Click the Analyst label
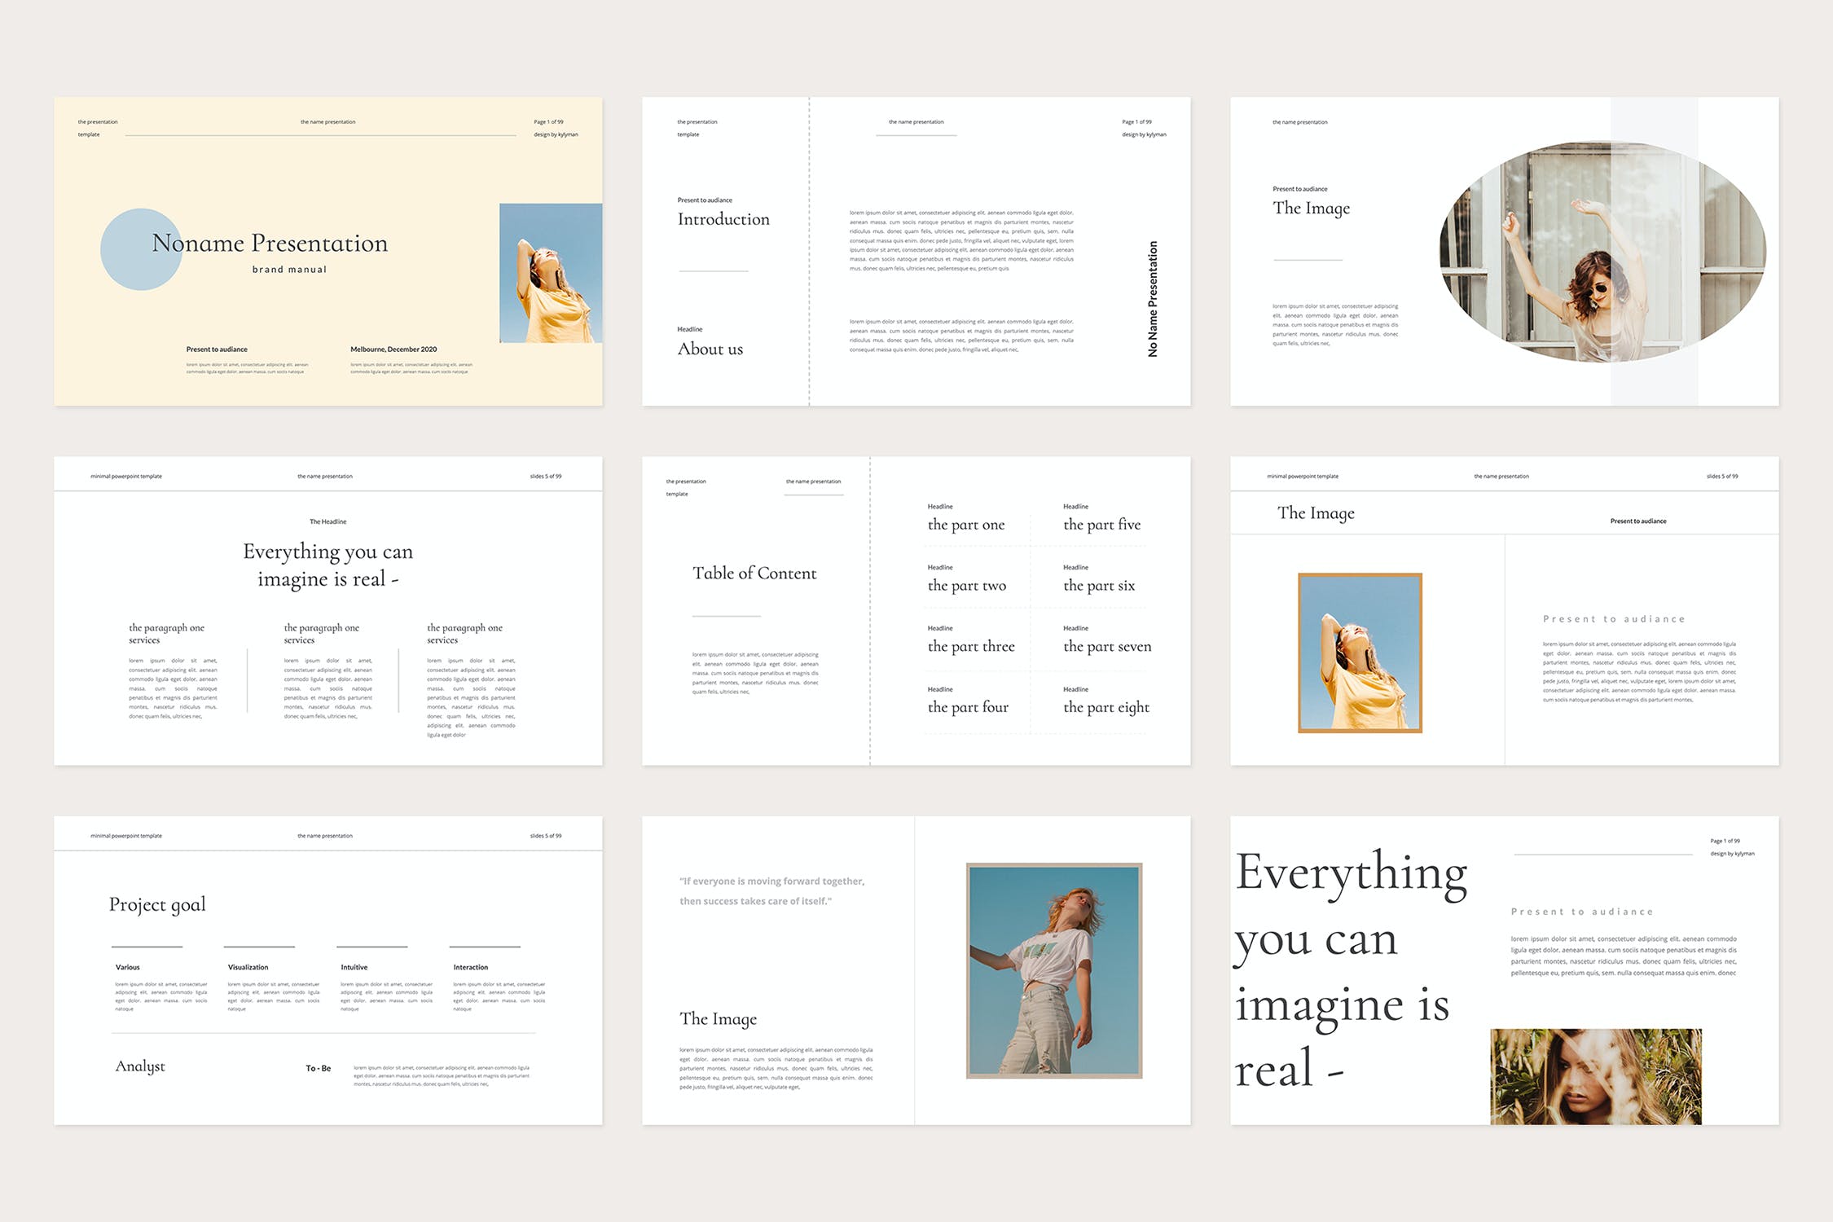 click(x=140, y=1066)
